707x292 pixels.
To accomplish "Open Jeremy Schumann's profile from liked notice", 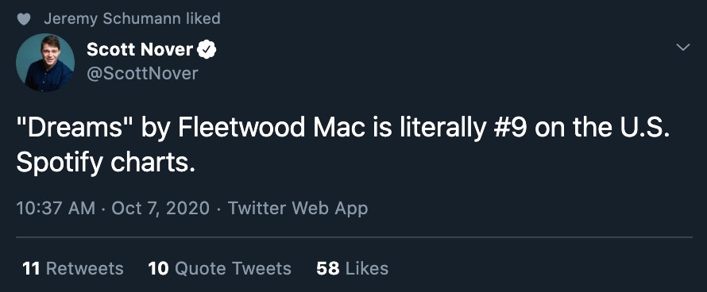I will pyautogui.click(x=113, y=18).
